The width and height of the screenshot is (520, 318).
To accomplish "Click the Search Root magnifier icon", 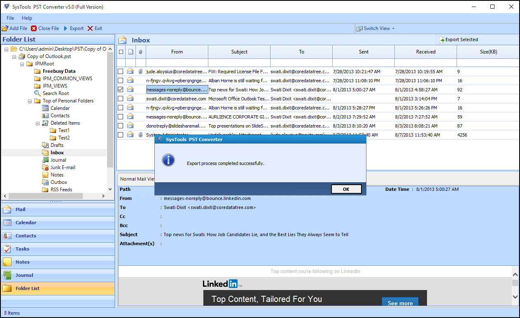I will point(37,93).
